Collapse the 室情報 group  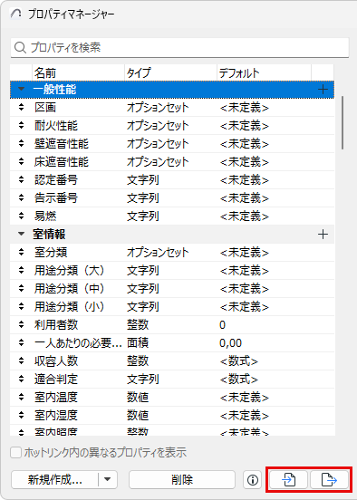(21, 234)
